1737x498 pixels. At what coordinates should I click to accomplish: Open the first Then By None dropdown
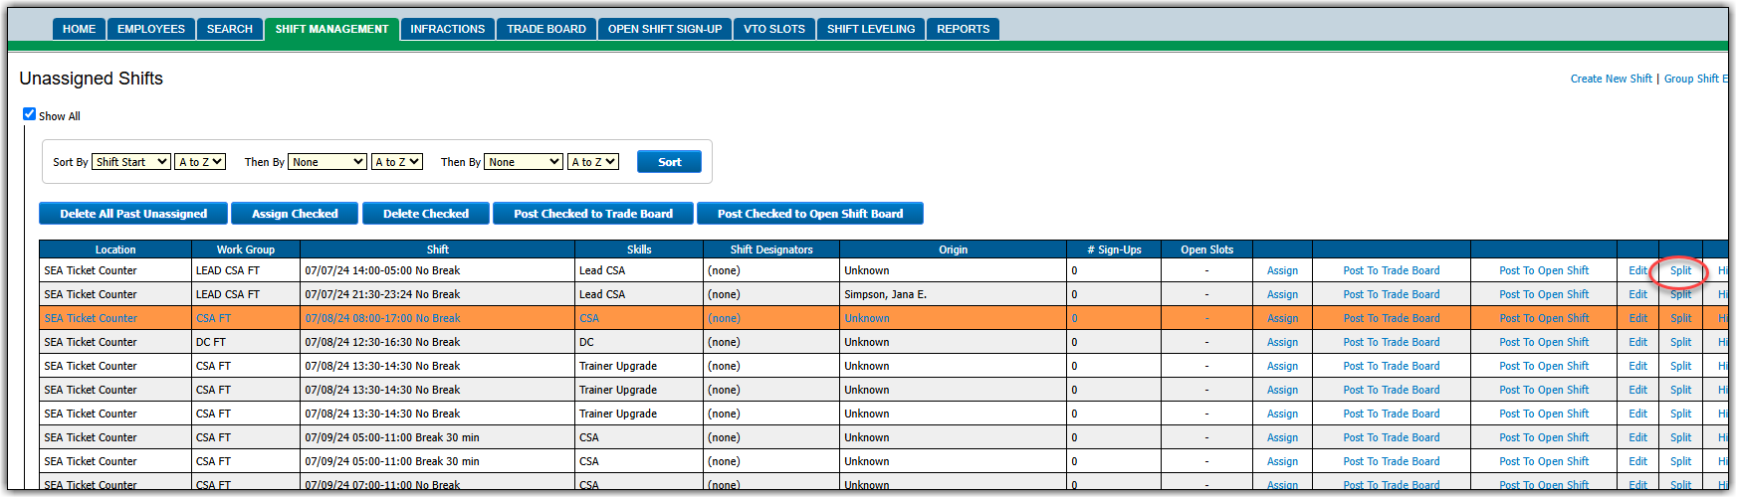[x=327, y=162]
